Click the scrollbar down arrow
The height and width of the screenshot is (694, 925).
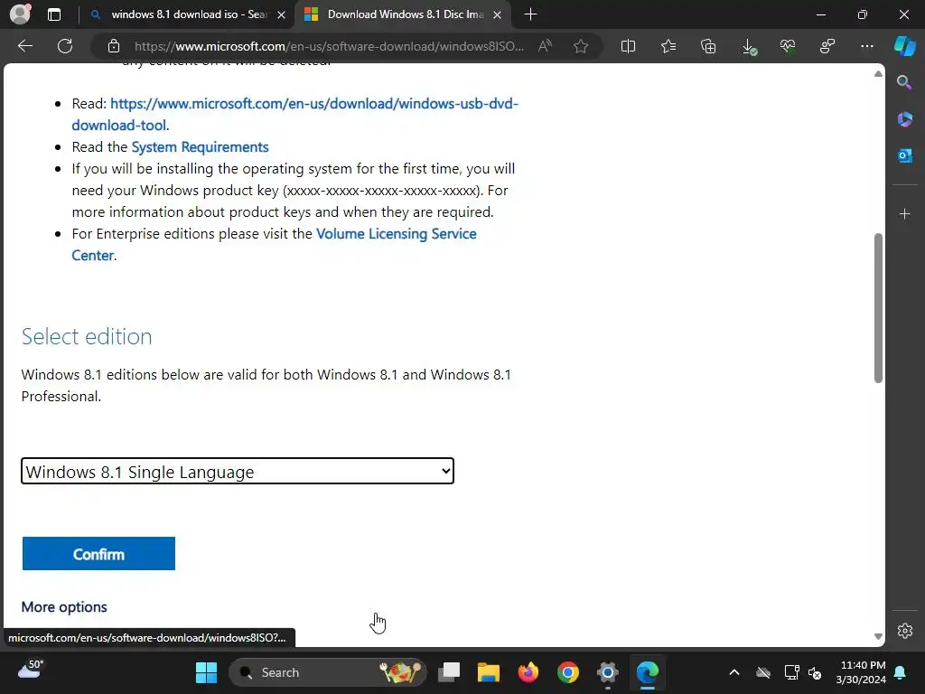tap(878, 636)
